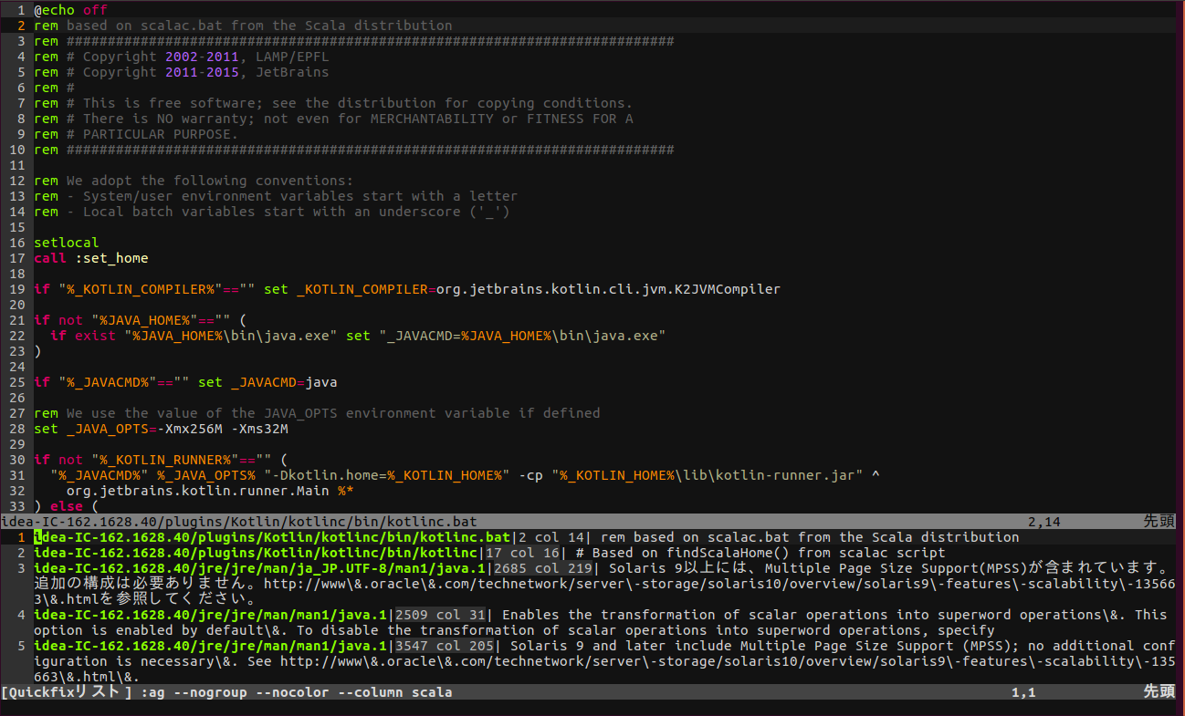The image size is (1185, 716).
Task: Click the else keyword on line 33
Action: coord(67,505)
